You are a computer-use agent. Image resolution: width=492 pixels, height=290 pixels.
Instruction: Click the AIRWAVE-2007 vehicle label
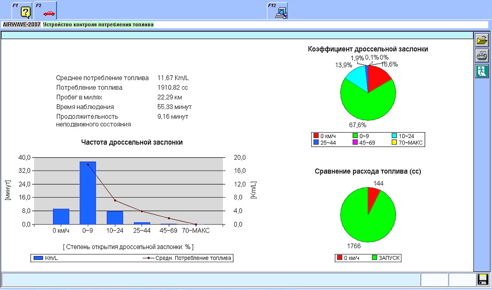(21, 24)
